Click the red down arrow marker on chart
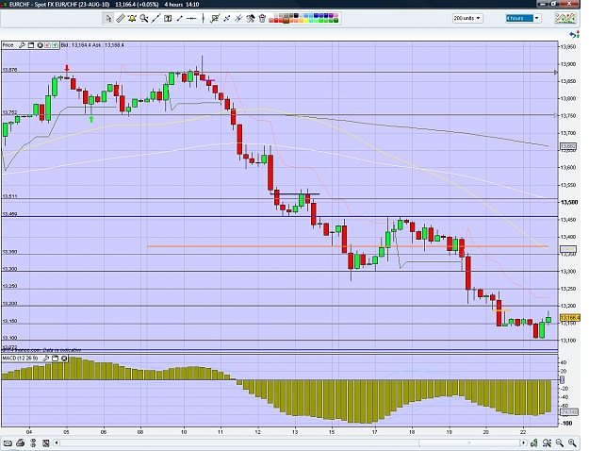This screenshot has height=451, width=589. [67, 68]
